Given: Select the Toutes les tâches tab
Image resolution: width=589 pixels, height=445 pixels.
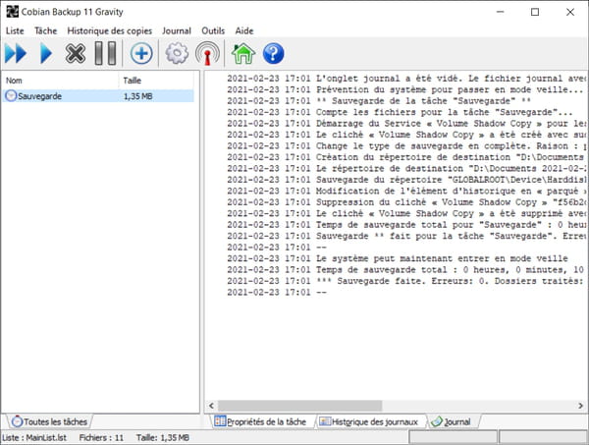Looking at the screenshot, I should [49, 421].
